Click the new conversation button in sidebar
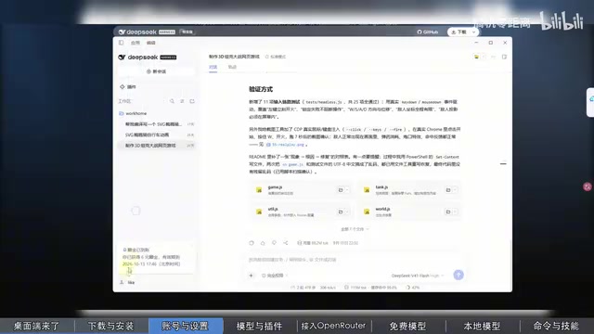The height and width of the screenshot is (334, 594). (157, 71)
